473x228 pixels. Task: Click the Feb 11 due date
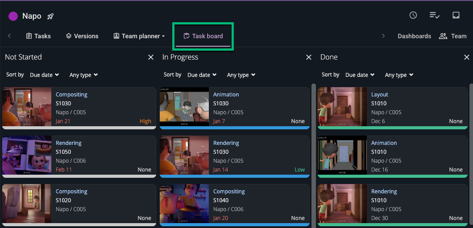tap(64, 170)
